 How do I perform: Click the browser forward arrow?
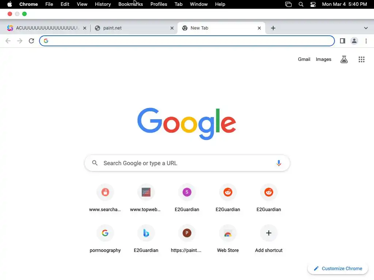(x=20, y=41)
